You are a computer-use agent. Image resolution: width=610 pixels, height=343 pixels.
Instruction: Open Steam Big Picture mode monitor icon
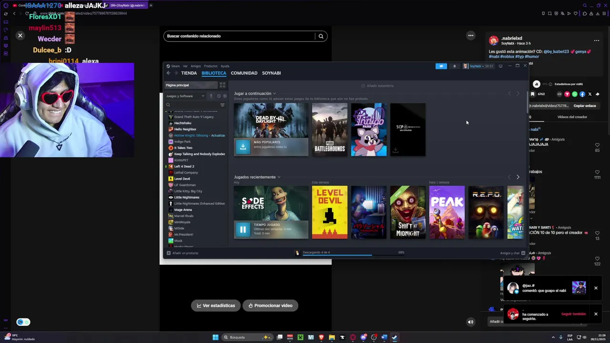(x=500, y=66)
